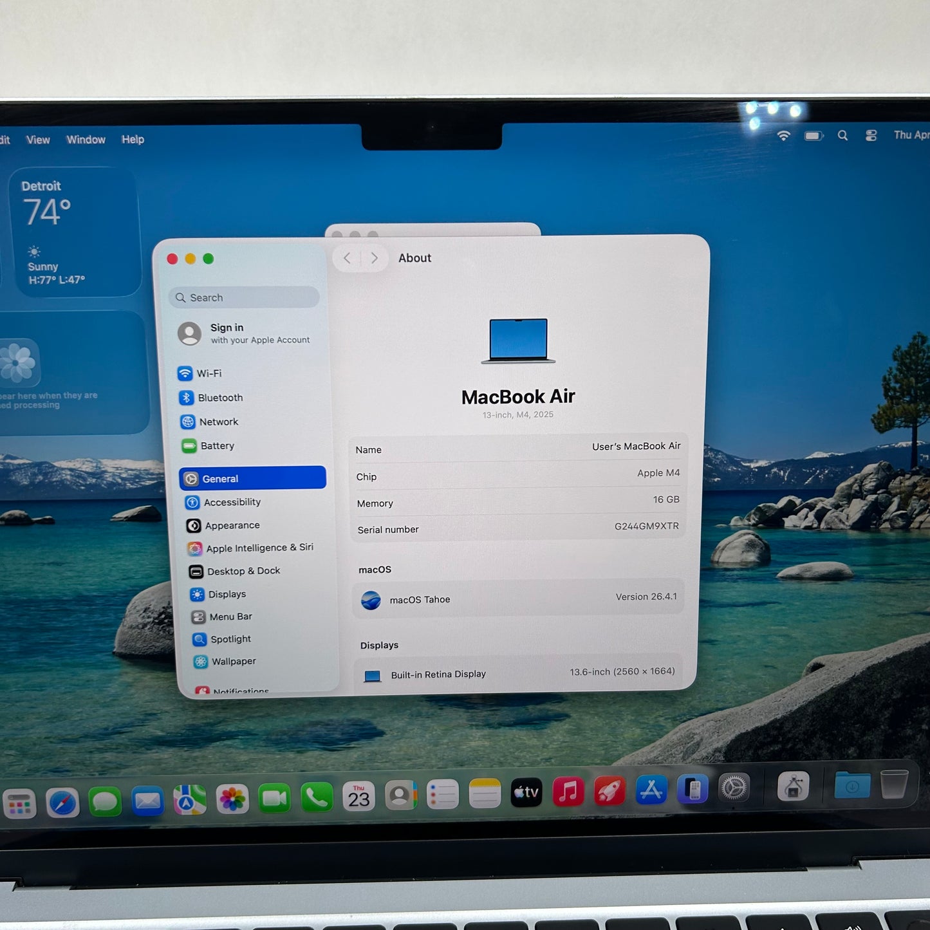This screenshot has width=930, height=930.
Task: Click the Name row User's MacBook Air
Action: [x=517, y=448]
